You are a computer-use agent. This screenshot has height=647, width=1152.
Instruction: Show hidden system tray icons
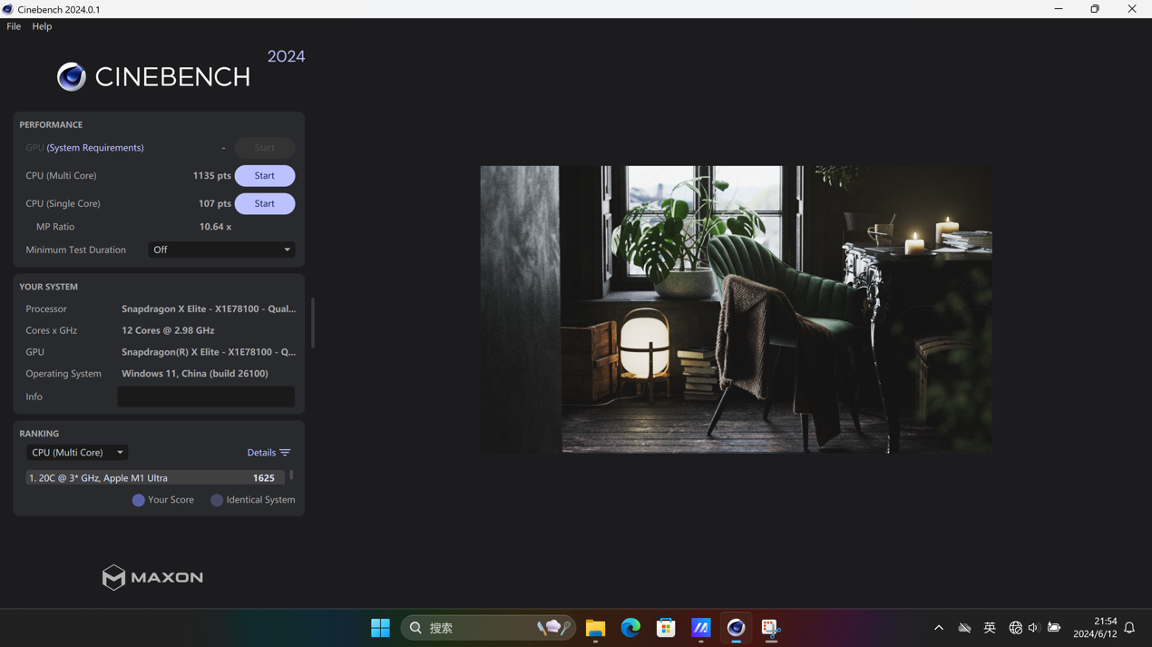point(939,628)
